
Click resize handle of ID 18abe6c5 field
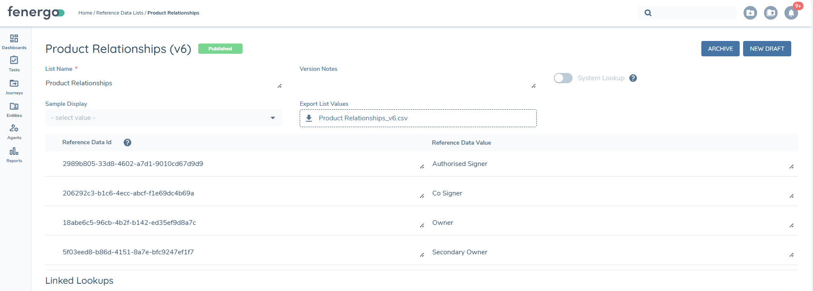point(422,226)
